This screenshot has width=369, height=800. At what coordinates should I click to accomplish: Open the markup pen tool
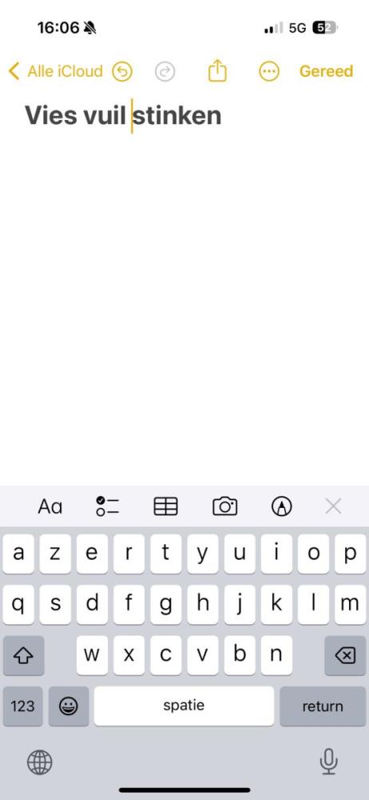pos(282,506)
